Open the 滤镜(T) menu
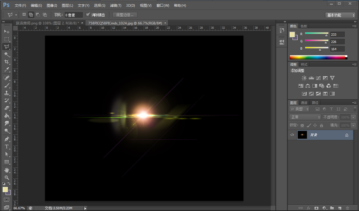The height and width of the screenshot is (211, 359). coord(116,6)
